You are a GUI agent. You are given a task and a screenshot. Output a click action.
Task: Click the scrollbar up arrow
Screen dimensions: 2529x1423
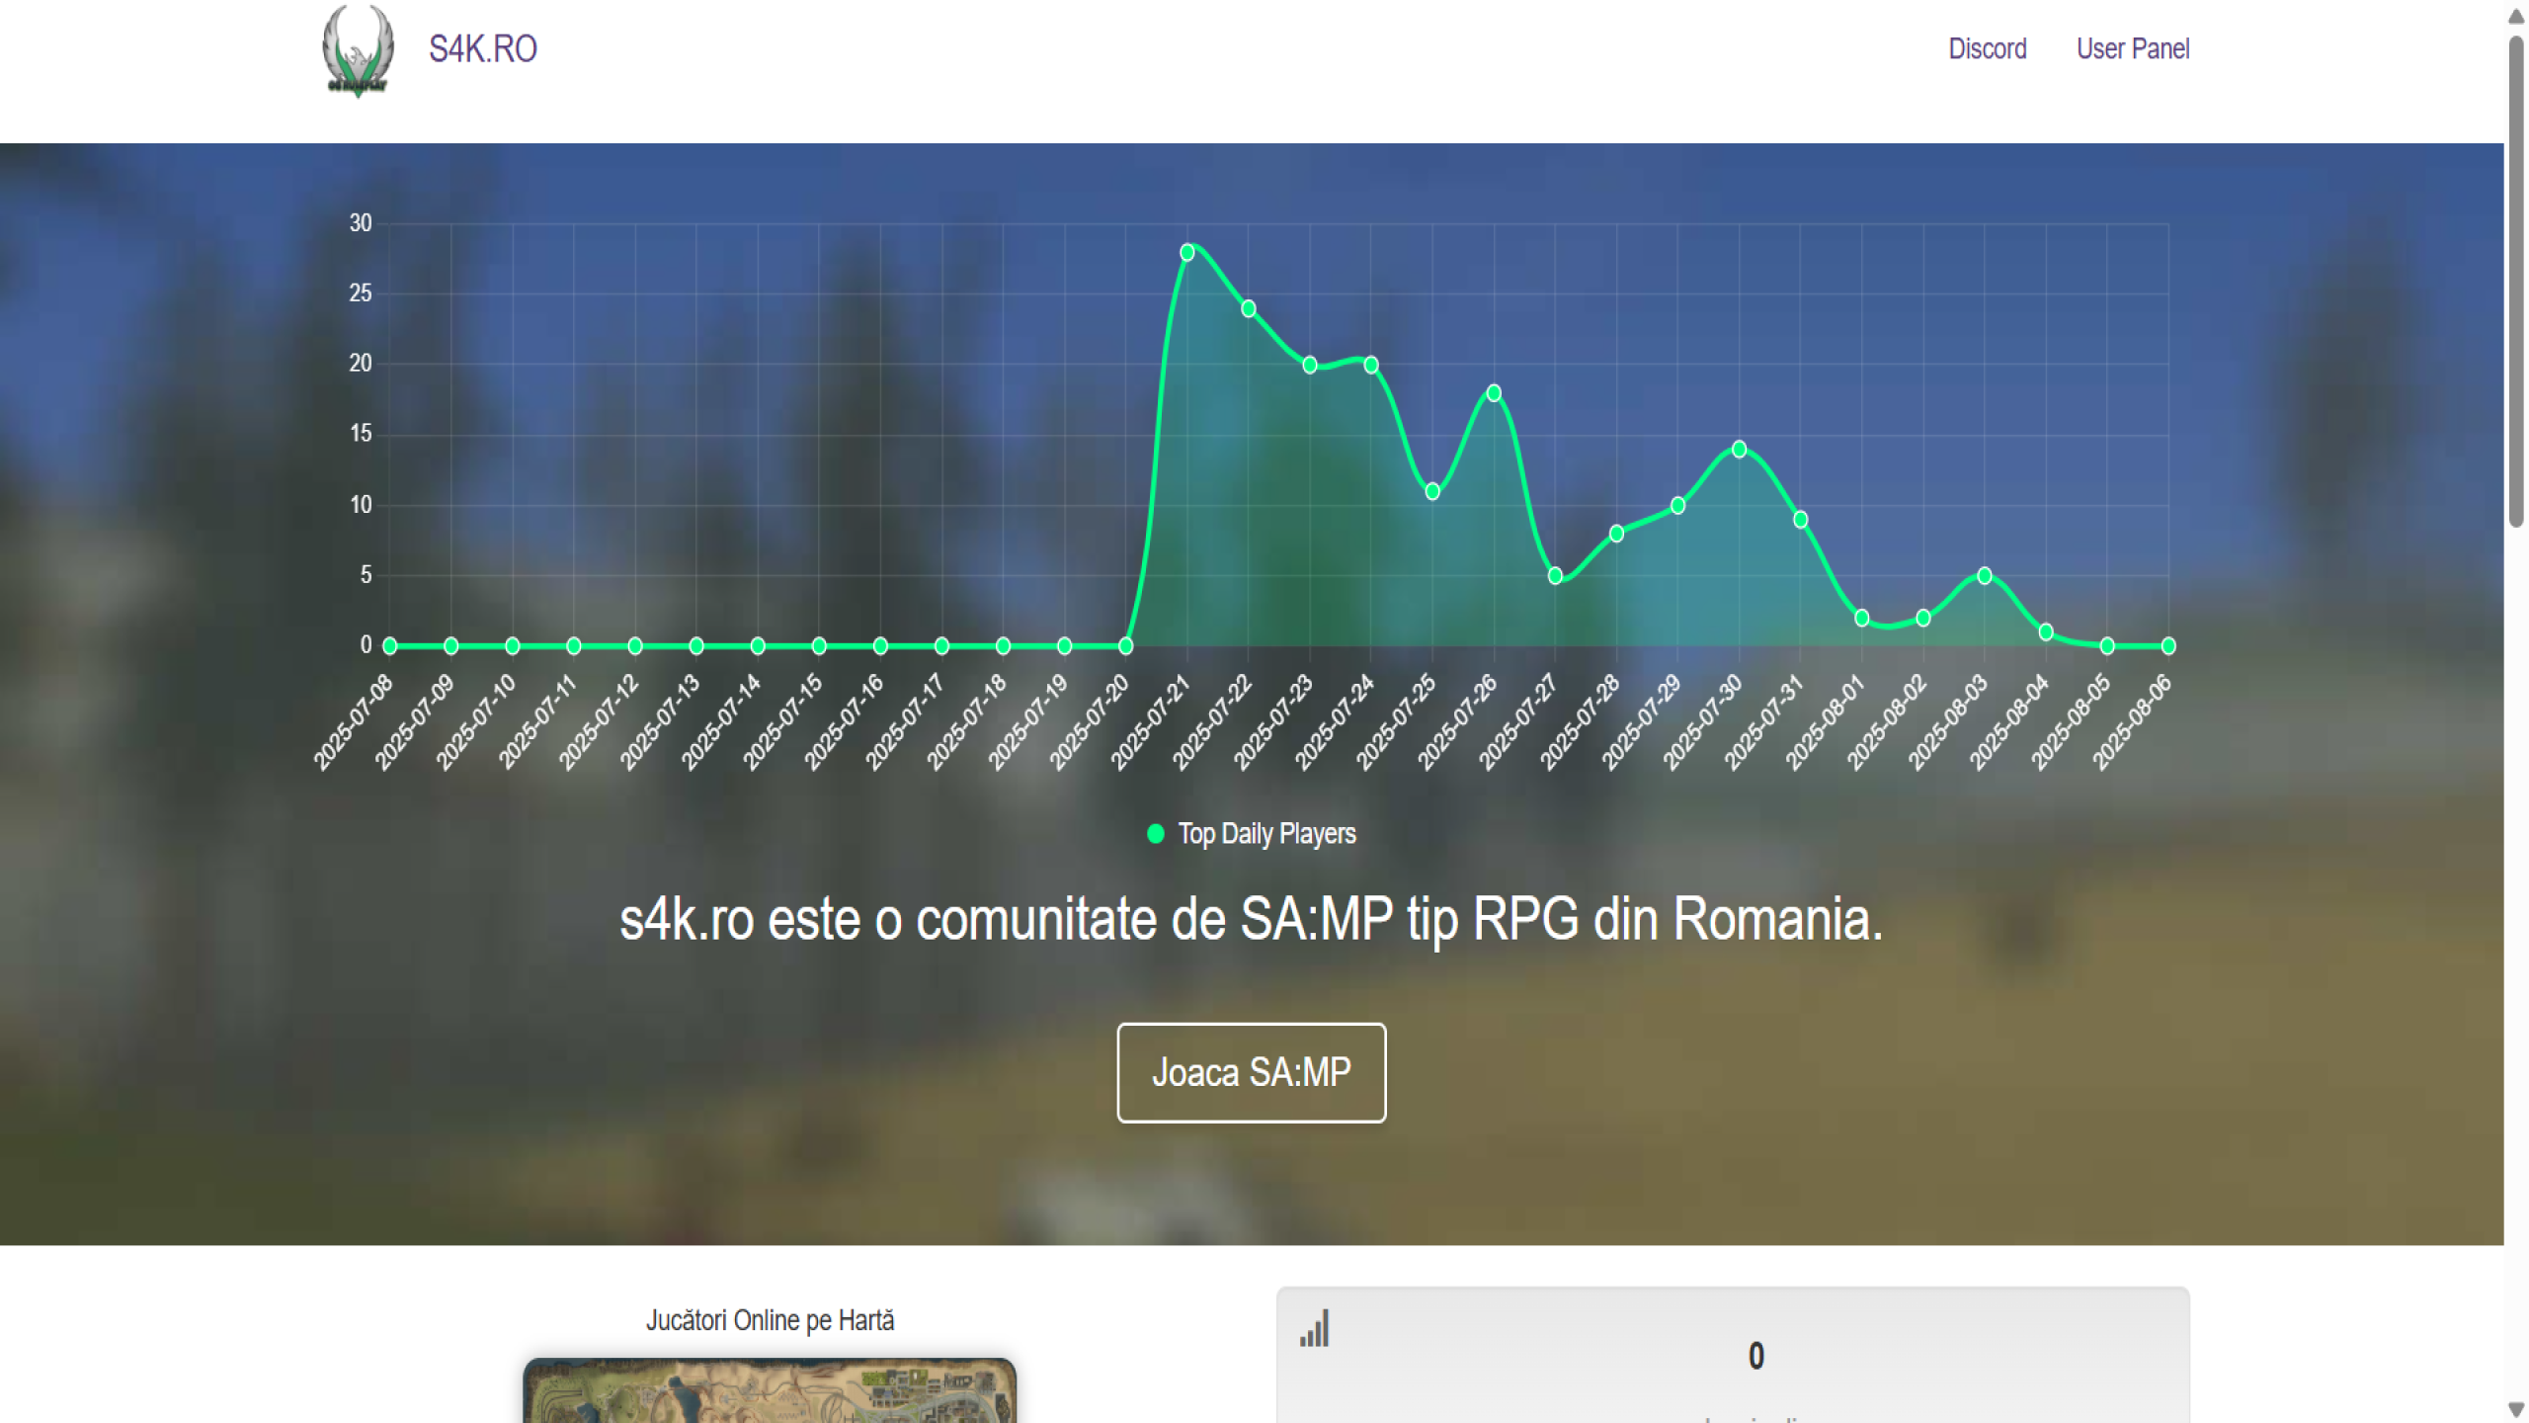pyautogui.click(x=2516, y=17)
